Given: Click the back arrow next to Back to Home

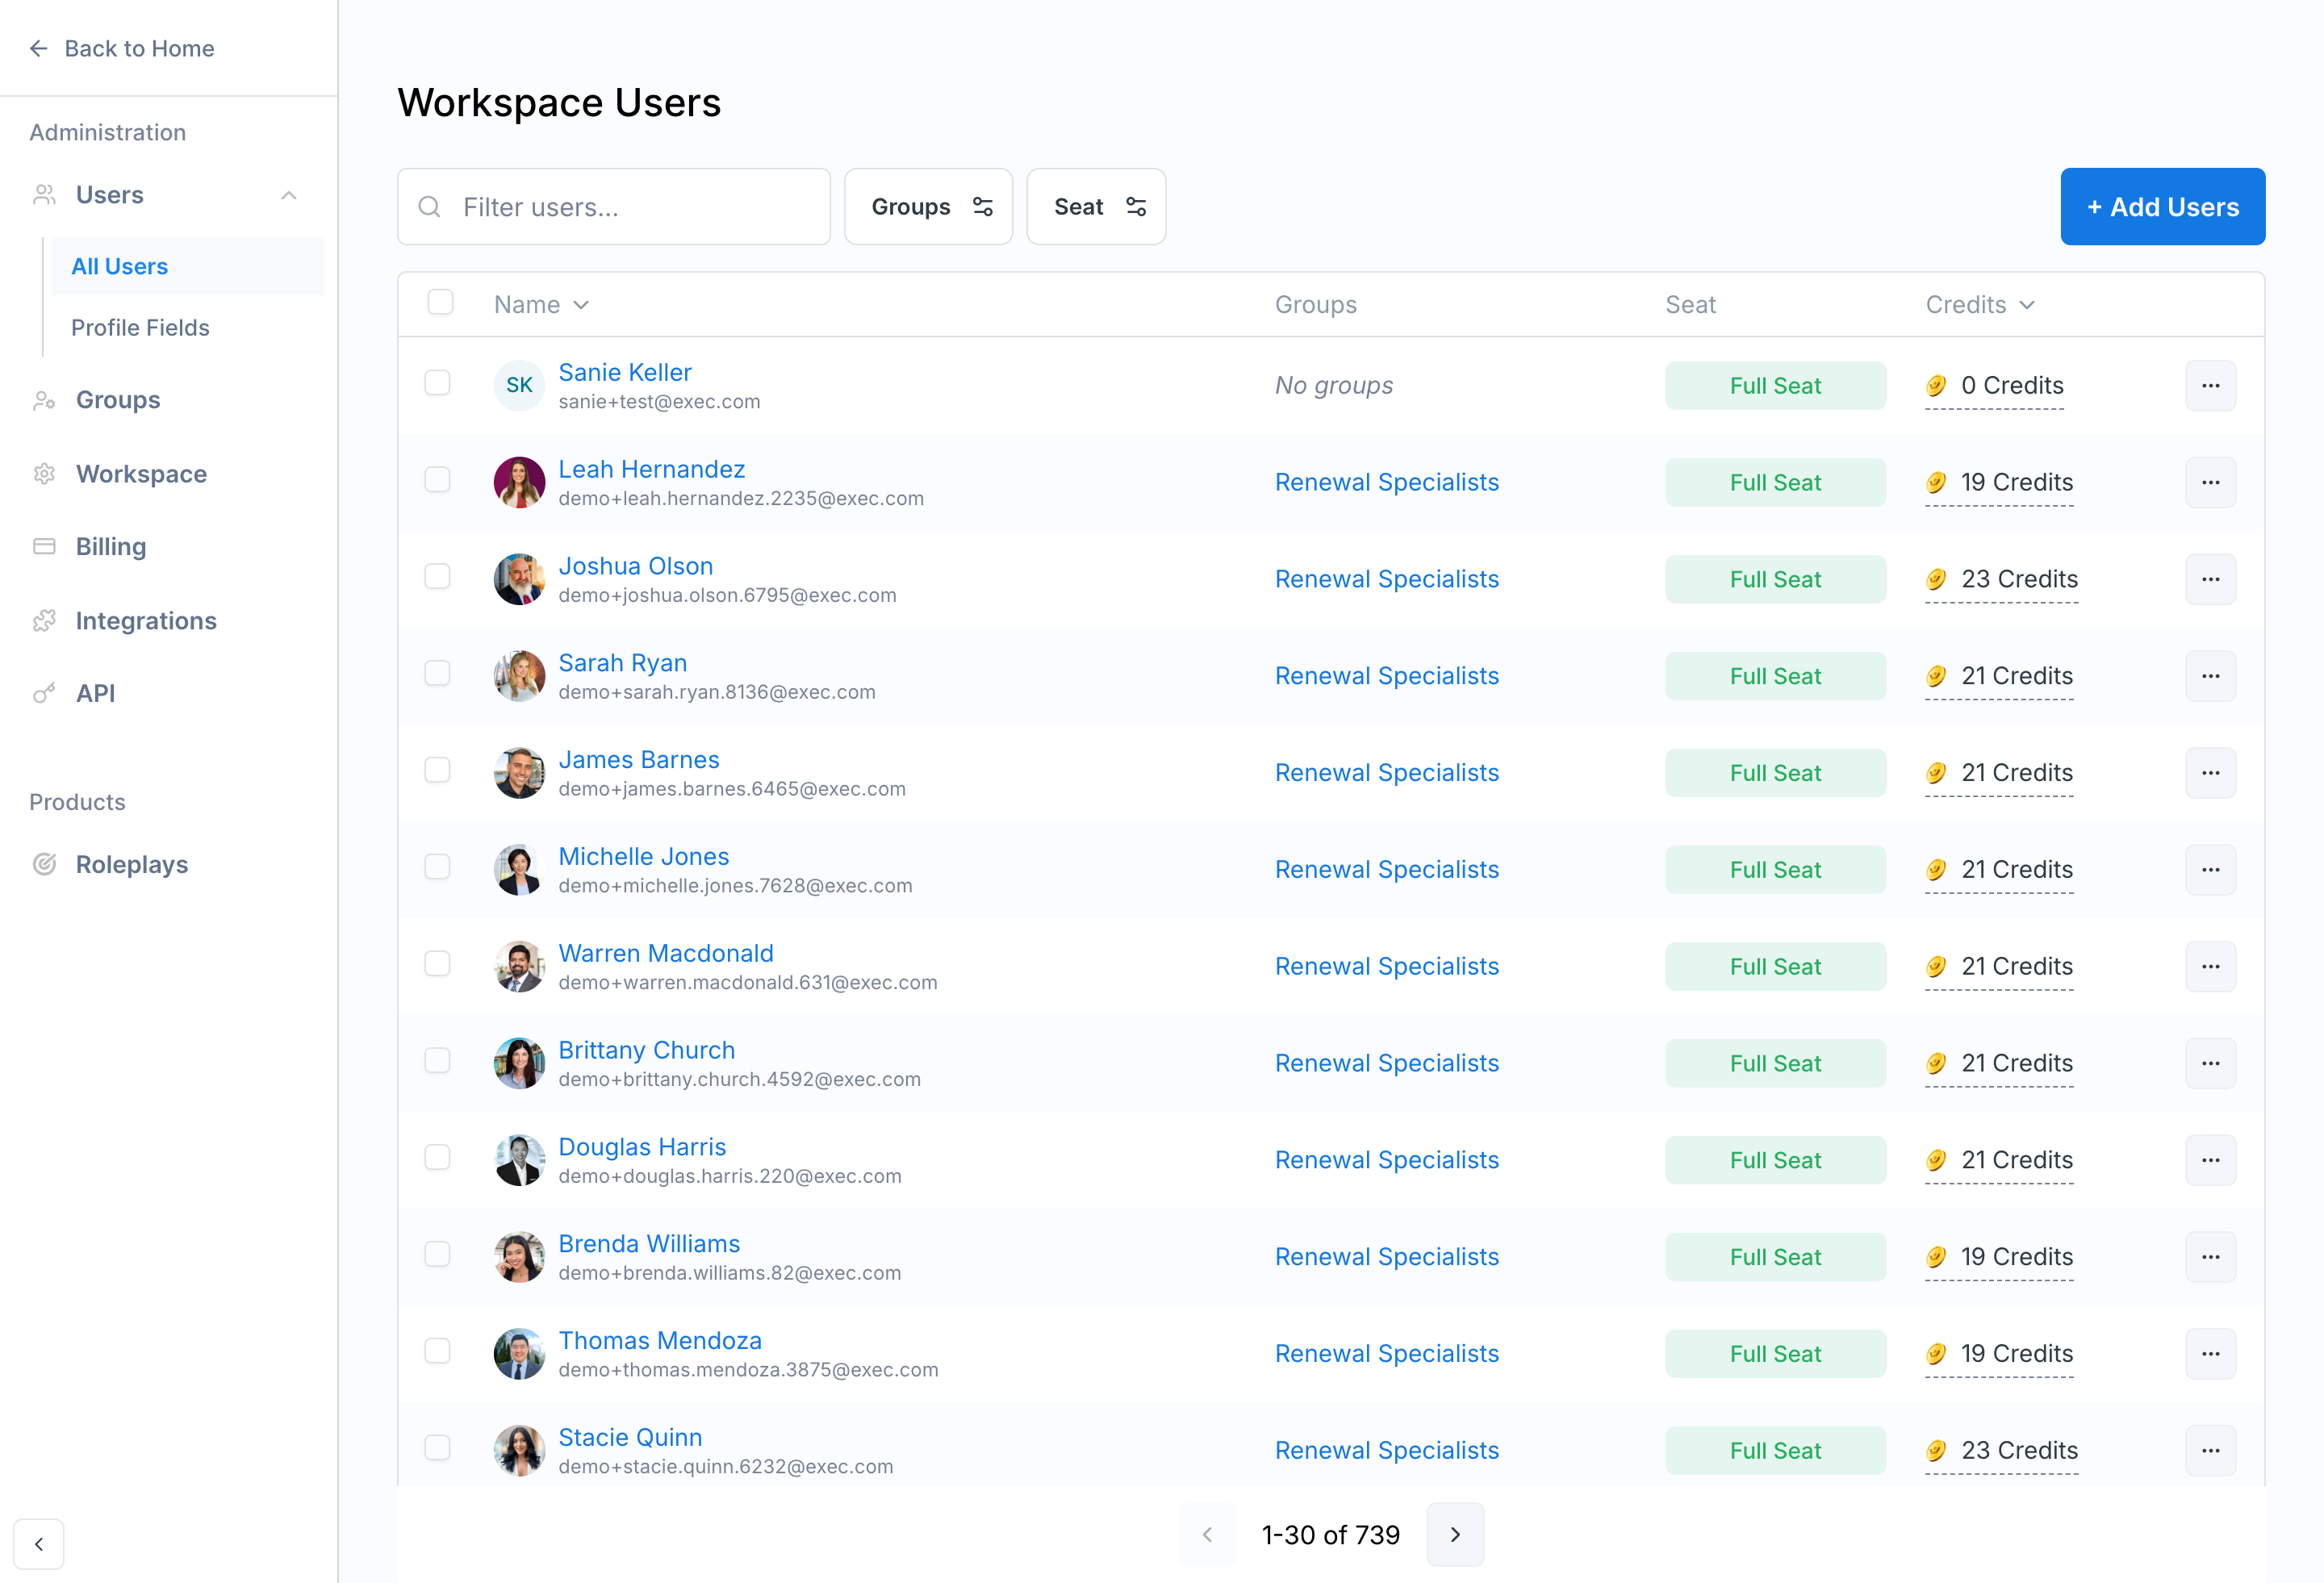Looking at the screenshot, I should [x=38, y=48].
